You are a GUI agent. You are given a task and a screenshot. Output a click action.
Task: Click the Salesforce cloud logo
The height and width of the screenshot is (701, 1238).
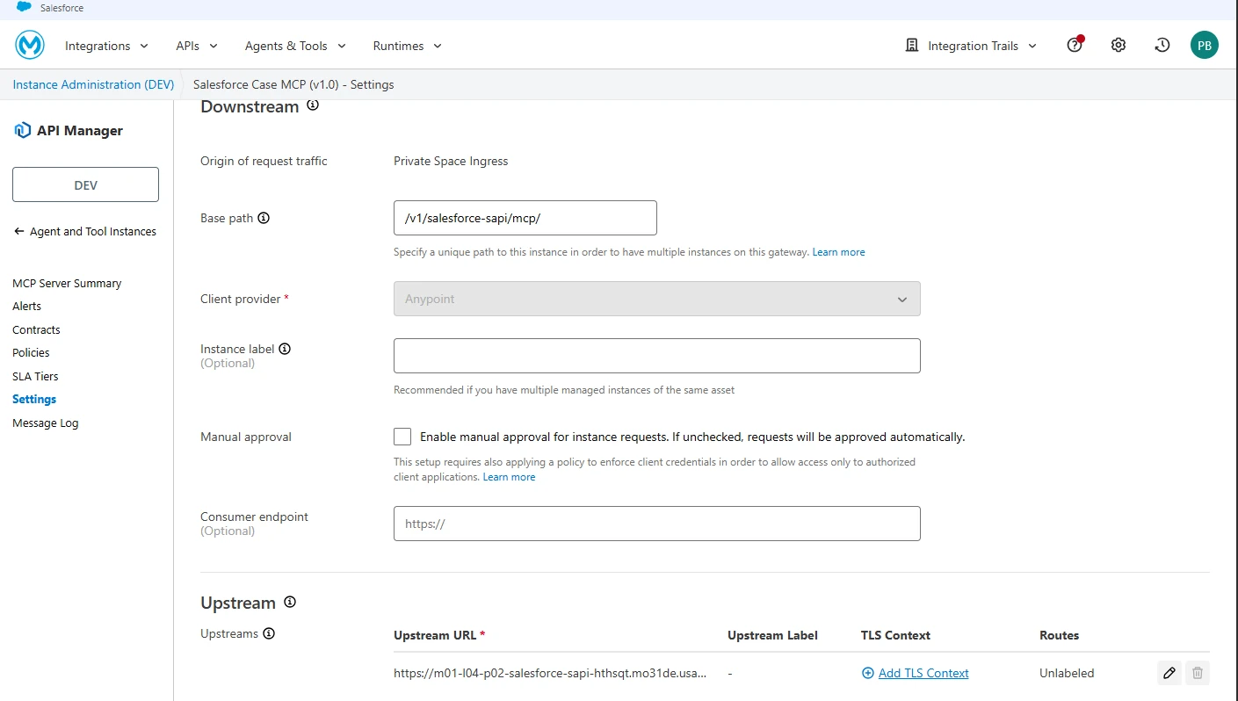point(24,8)
